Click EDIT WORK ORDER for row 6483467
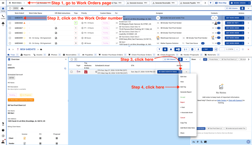The height and width of the screenshot is (145, 252). [x=232, y=28]
